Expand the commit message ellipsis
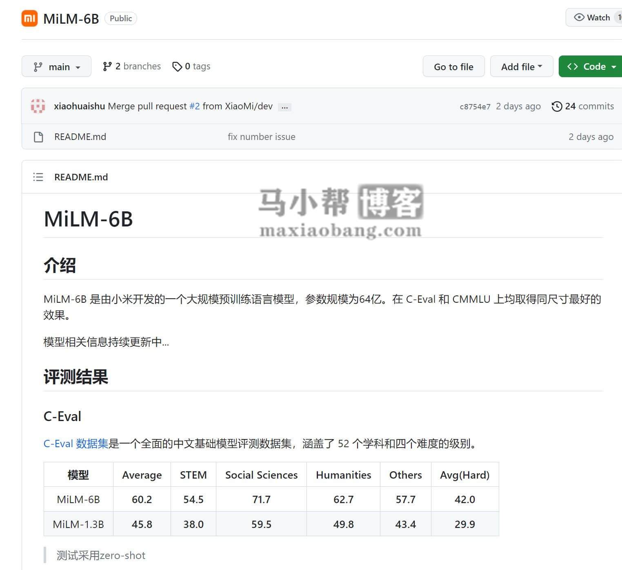Image resolution: width=622 pixels, height=570 pixels. tap(284, 106)
